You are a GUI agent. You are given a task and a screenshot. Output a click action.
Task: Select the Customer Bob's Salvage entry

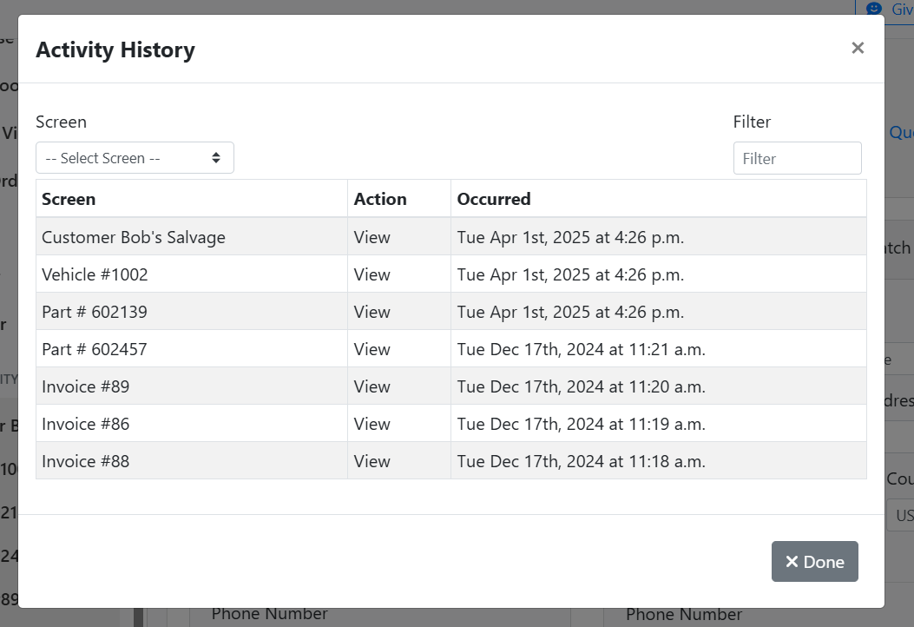(x=134, y=237)
